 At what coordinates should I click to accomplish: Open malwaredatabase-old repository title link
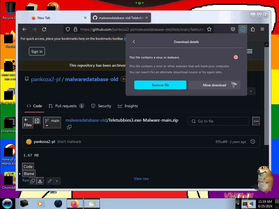92,79
